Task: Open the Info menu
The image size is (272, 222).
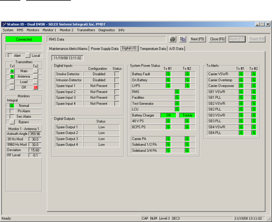Action: [x=121, y=30]
